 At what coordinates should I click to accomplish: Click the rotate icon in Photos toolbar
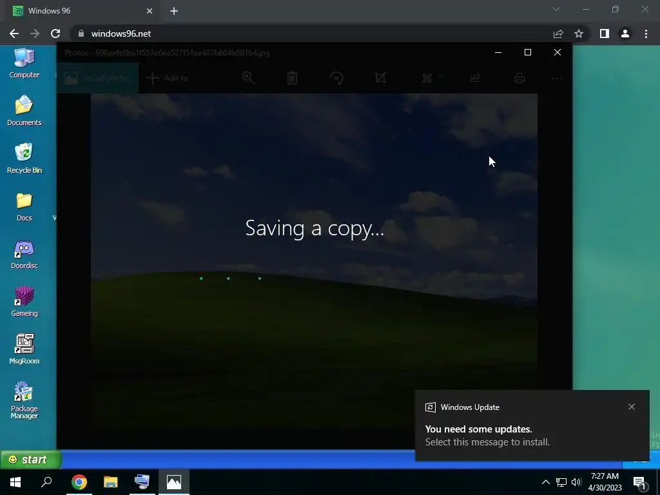pos(336,78)
